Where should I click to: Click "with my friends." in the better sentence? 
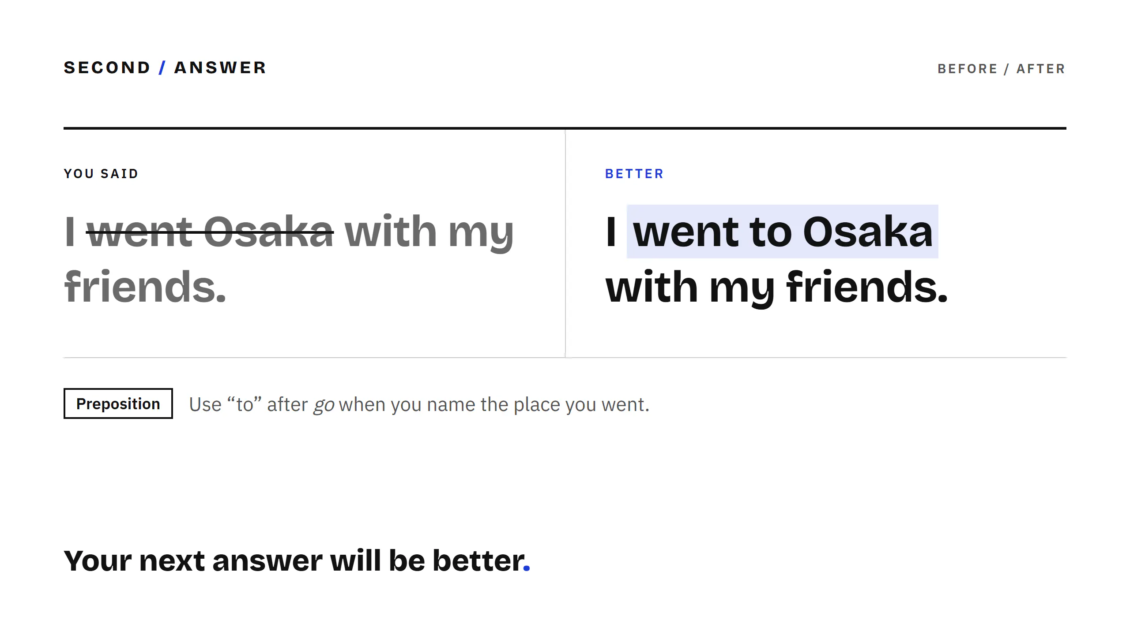776,288
